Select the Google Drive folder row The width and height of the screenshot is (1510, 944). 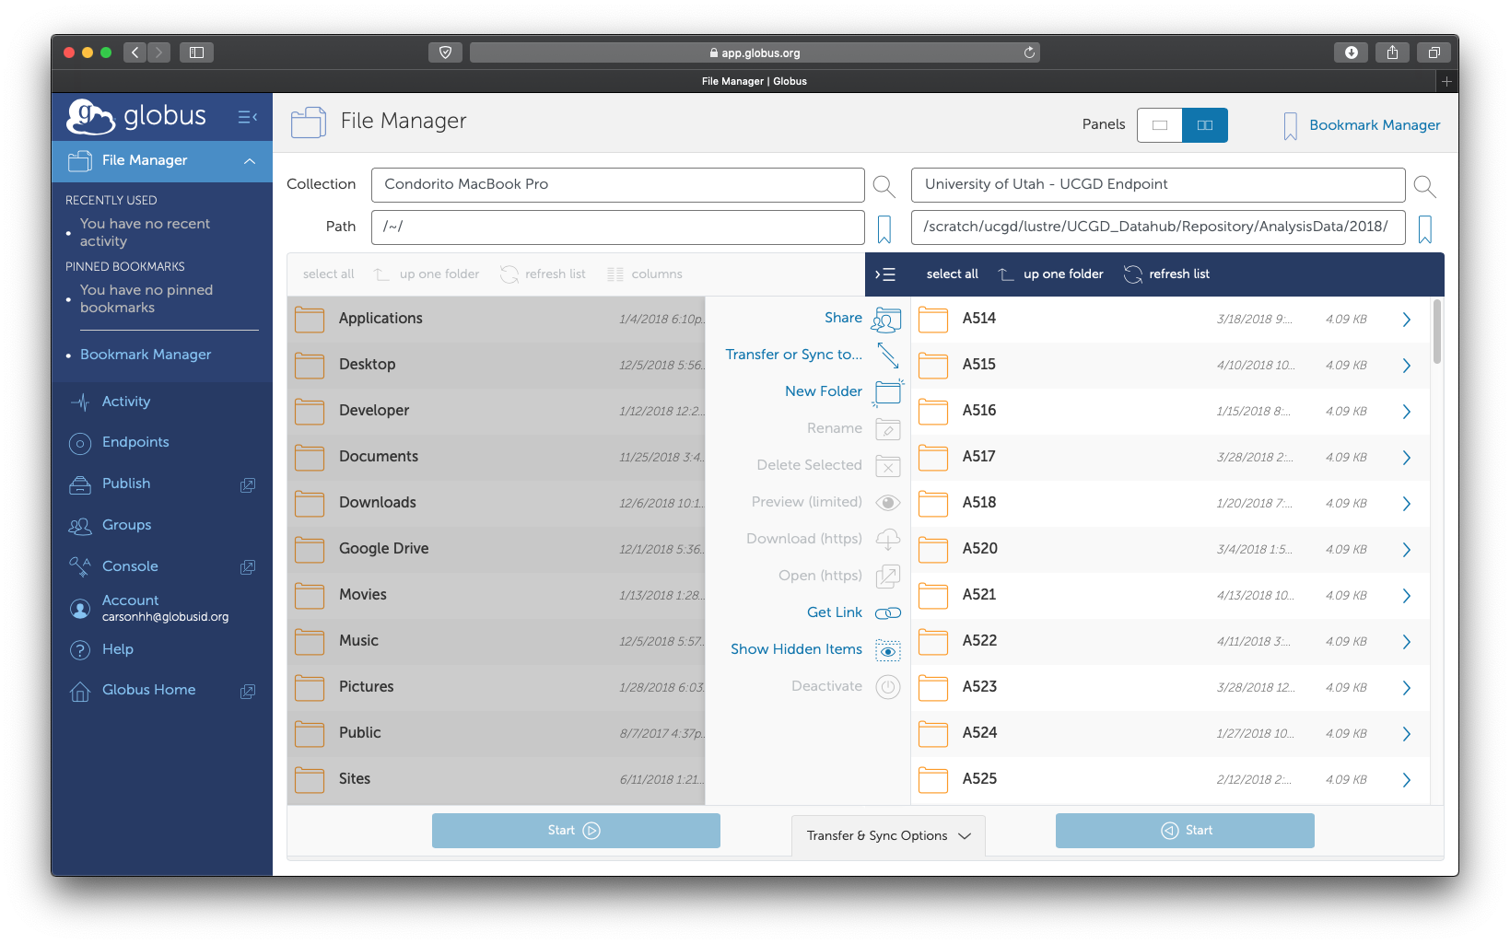[x=496, y=550]
